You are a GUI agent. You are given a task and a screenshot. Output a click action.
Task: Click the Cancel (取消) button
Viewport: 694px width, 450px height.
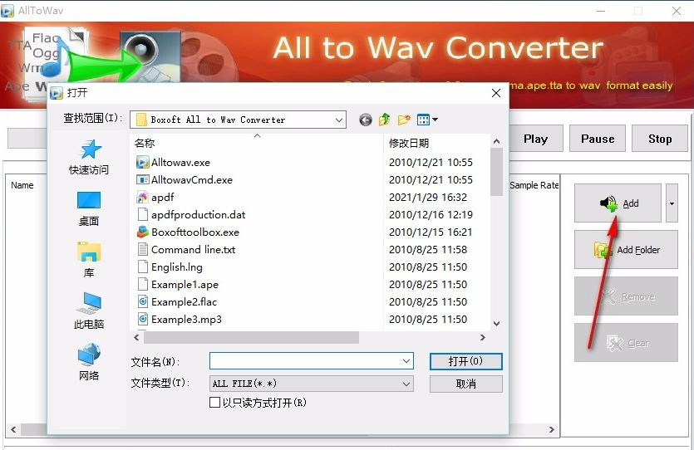465,384
